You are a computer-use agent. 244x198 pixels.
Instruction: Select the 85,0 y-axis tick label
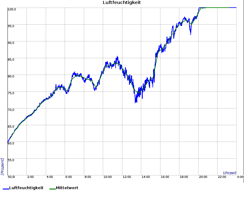click(11, 59)
